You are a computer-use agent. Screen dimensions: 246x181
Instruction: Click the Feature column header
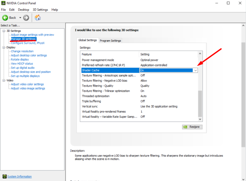point(110,54)
